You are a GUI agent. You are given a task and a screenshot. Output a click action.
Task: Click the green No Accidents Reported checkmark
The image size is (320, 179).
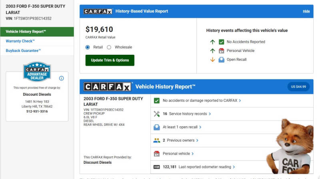[x=222, y=42]
